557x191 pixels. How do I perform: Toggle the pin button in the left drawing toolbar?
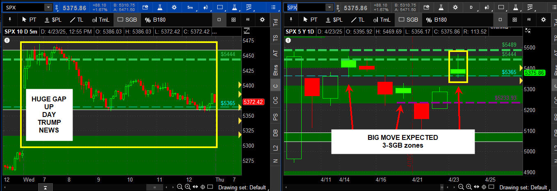click(9, 19)
